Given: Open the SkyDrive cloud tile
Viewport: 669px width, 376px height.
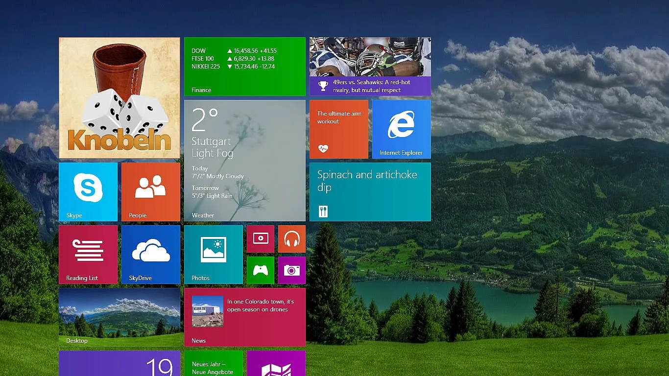Looking at the screenshot, I should (151, 255).
